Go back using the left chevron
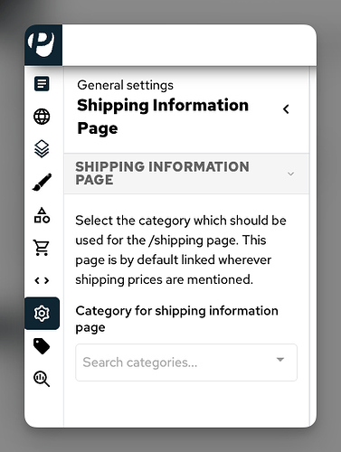Screen dimensions: 341x452 (x=286, y=109)
